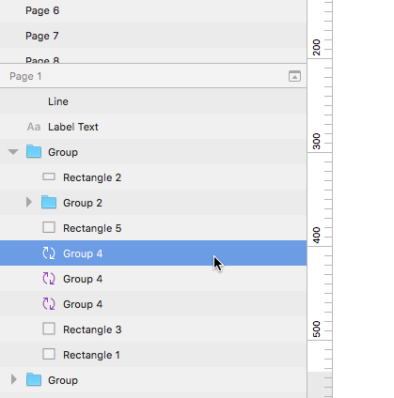Click the Group 2 folder icon

pos(49,203)
